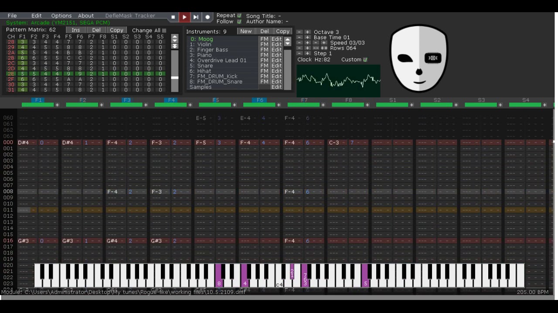Select the Violin instrument
The height and width of the screenshot is (313, 558).
[x=223, y=44]
